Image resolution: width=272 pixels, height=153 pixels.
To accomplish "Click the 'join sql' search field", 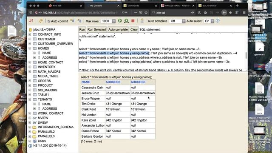I will [173, 12].
